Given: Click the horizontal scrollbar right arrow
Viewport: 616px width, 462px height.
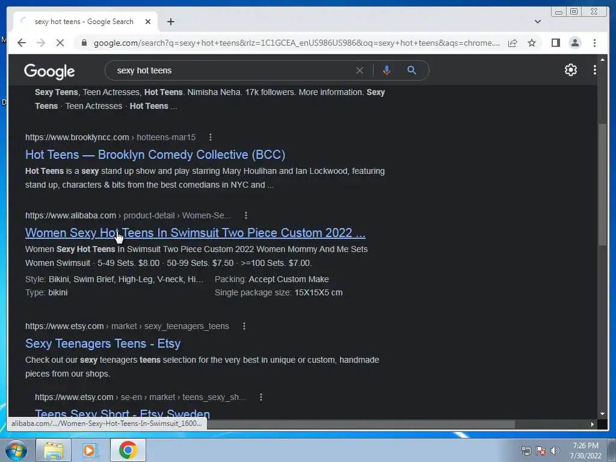Looking at the screenshot, I should [x=592, y=424].
